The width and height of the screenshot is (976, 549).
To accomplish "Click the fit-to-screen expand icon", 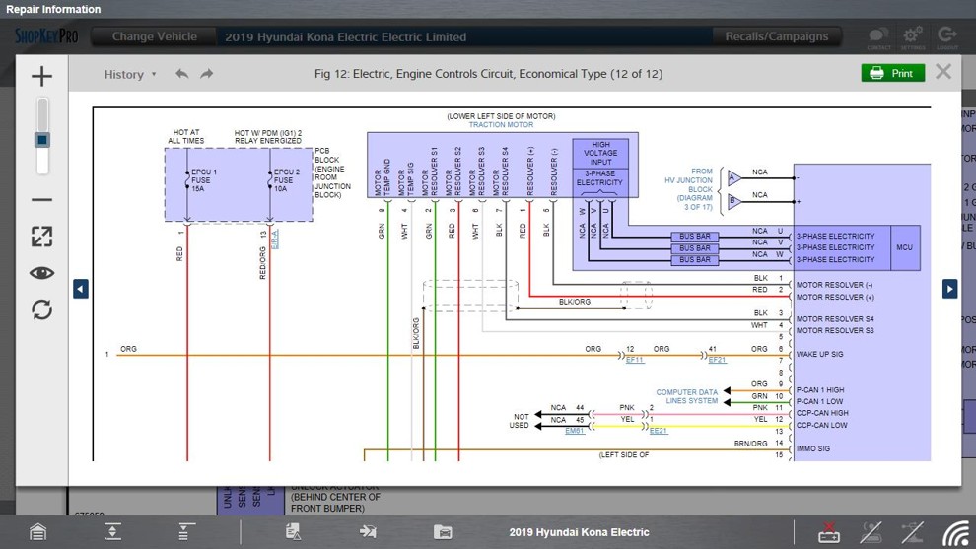I will coord(41,237).
